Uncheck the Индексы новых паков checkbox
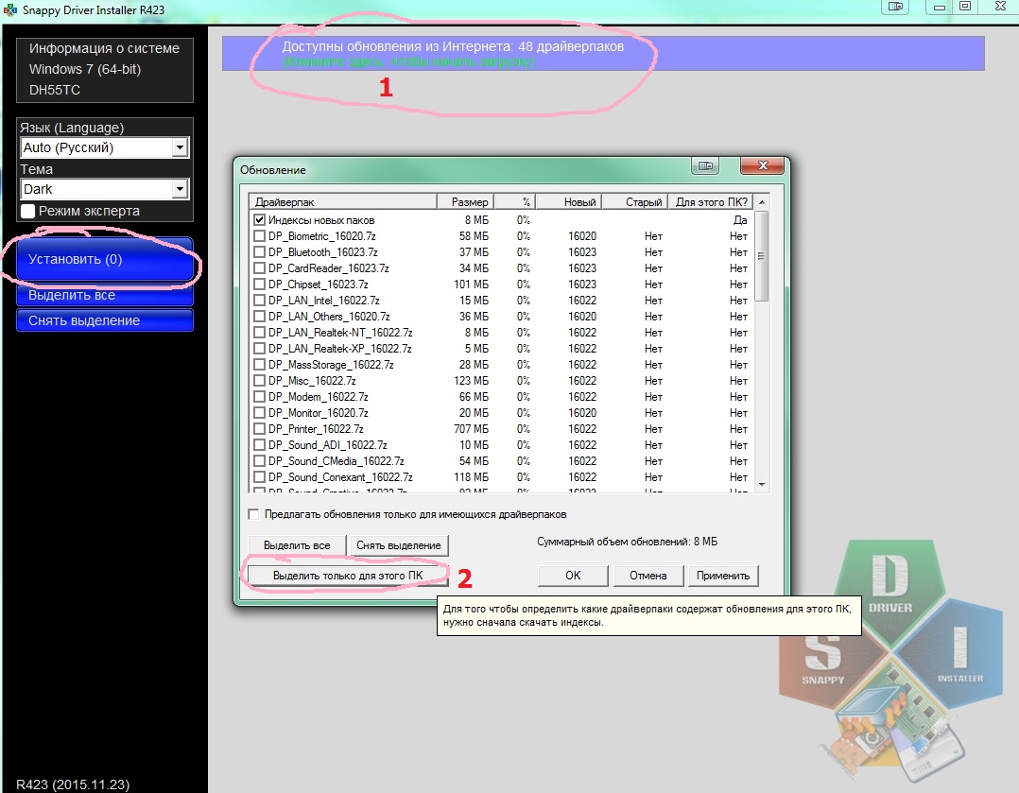This screenshot has height=793, width=1019. pos(259,220)
